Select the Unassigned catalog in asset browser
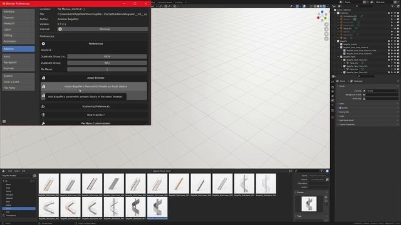Viewport: 401px width, 225px height. point(11,216)
